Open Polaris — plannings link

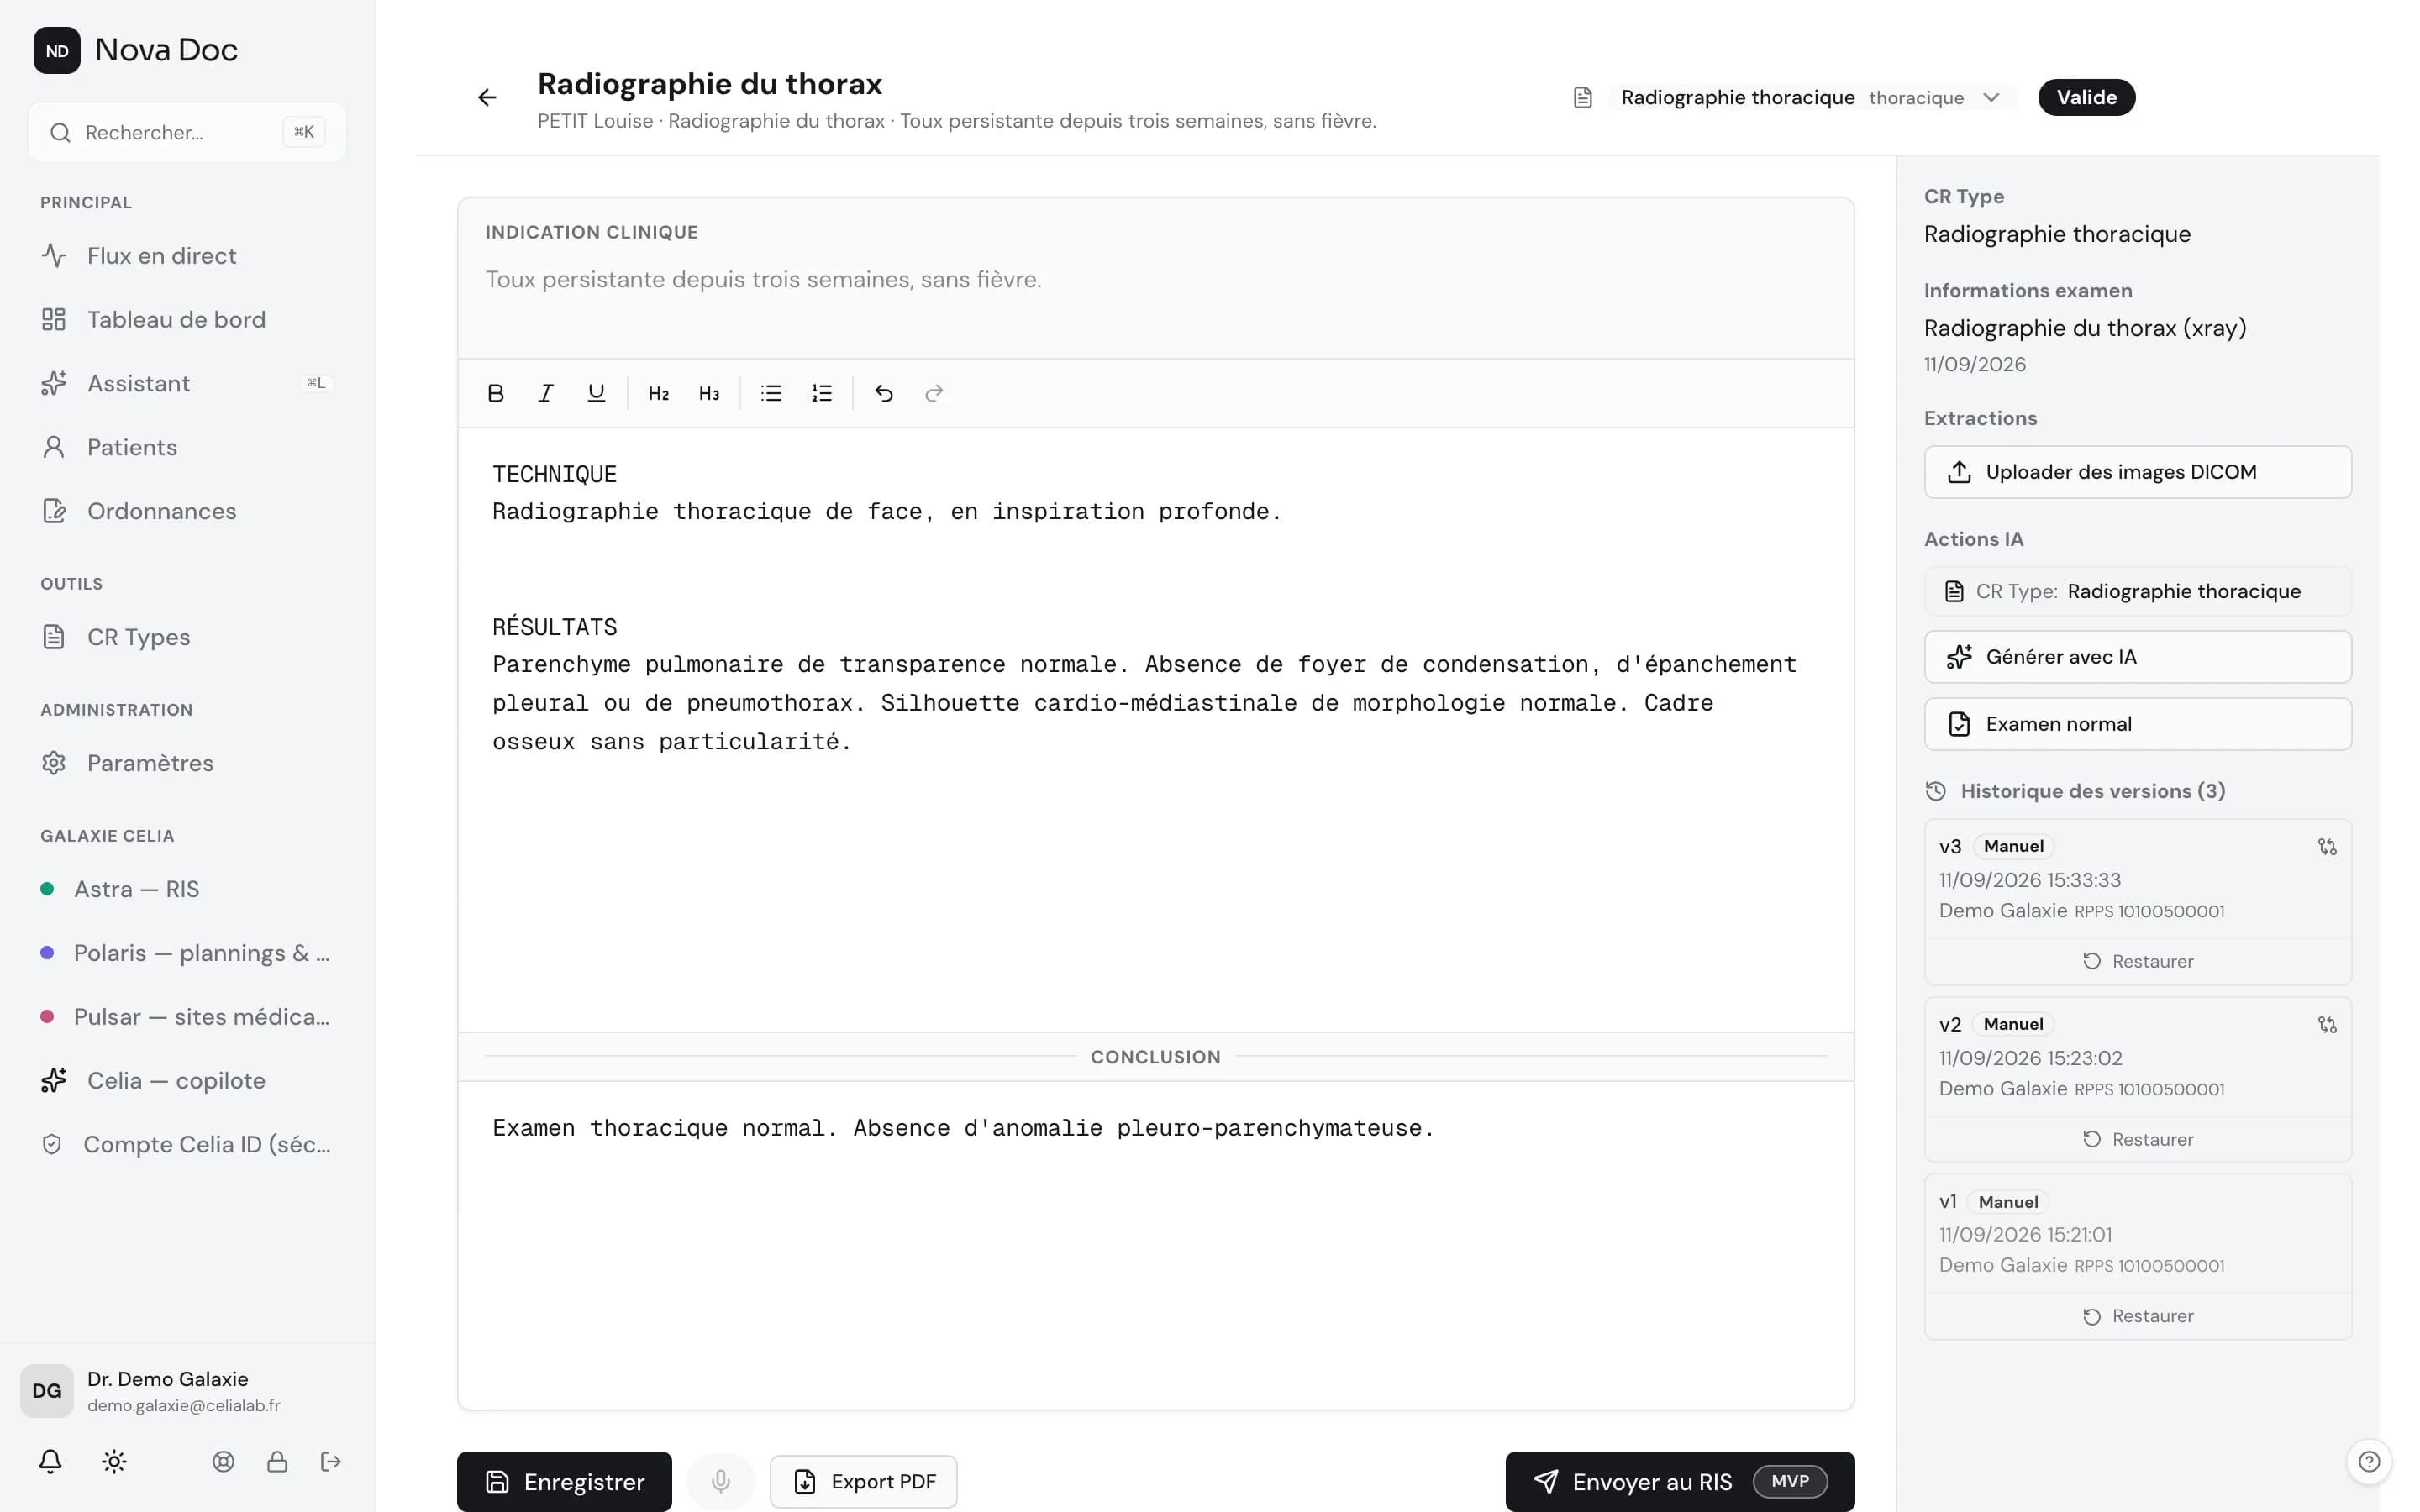[x=187, y=953]
